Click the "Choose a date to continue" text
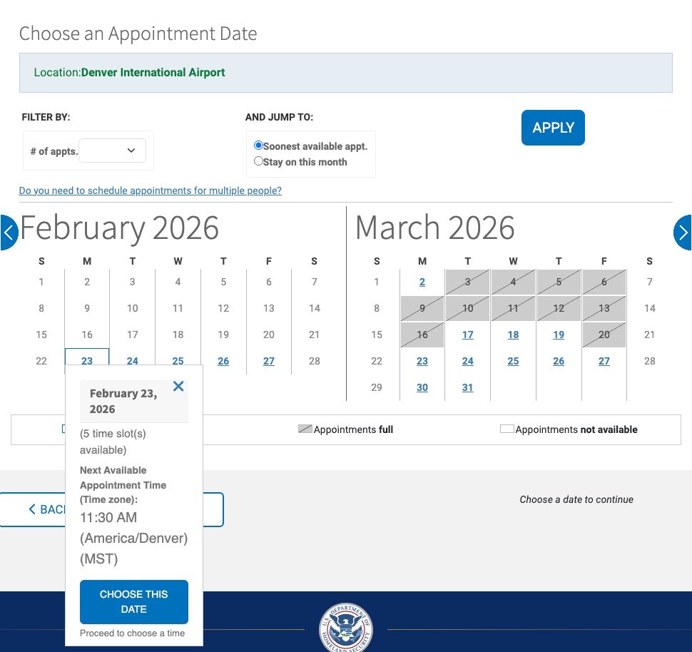Screen dimensions: 692x652 (x=576, y=499)
